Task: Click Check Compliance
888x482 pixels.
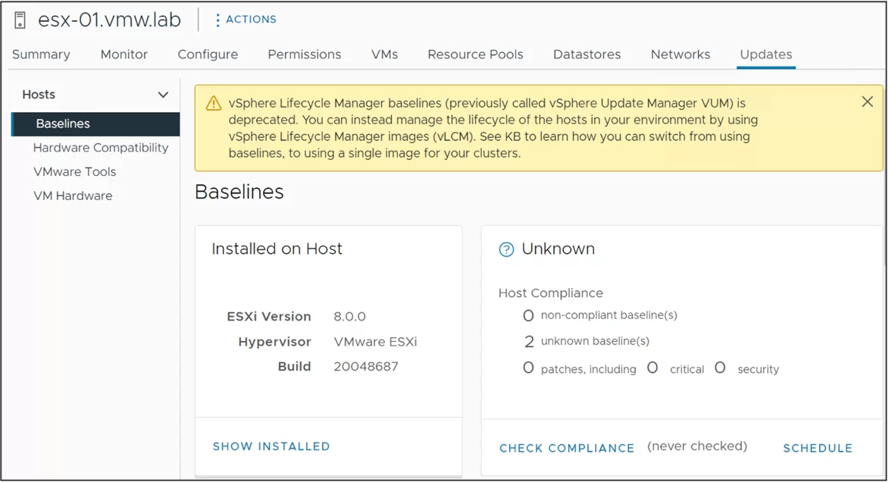Action: (x=567, y=448)
